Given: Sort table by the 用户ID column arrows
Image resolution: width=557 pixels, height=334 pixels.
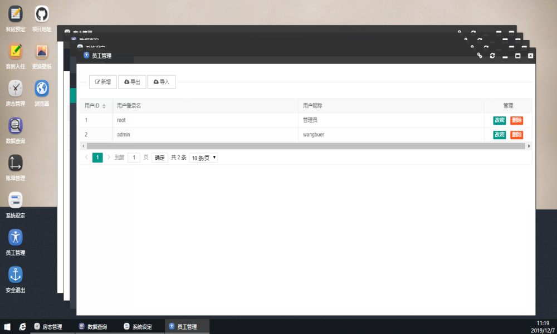Looking at the screenshot, I should pyautogui.click(x=104, y=106).
